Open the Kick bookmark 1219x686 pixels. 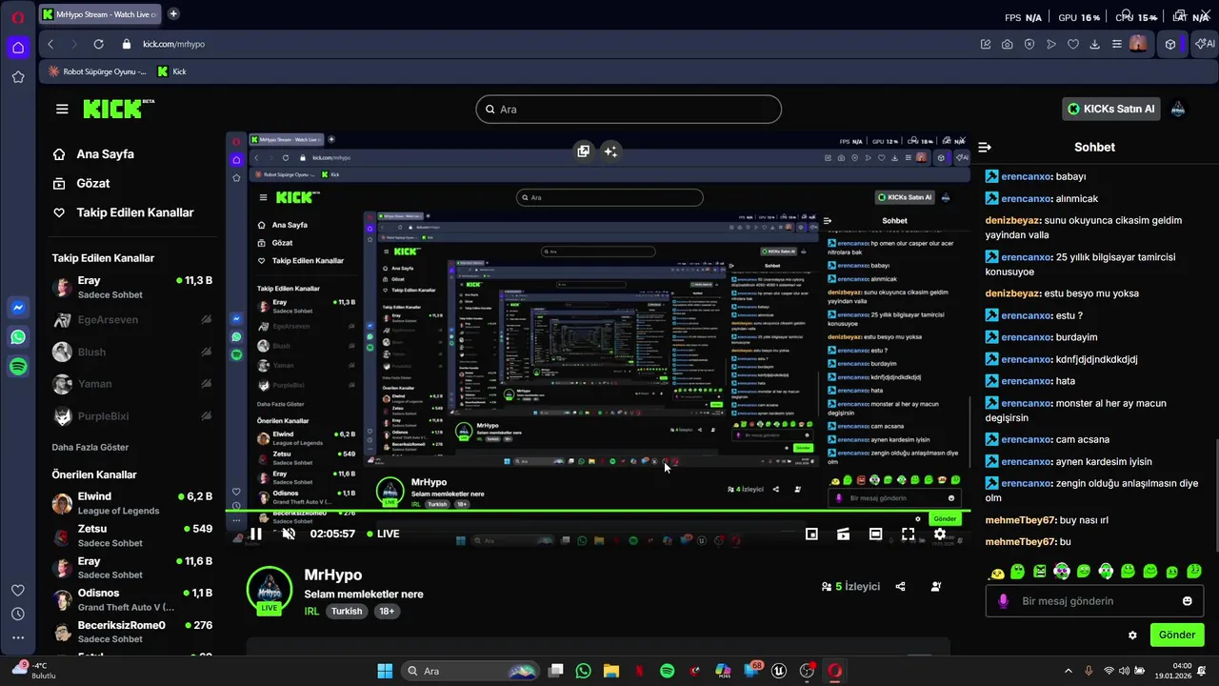tap(172, 71)
